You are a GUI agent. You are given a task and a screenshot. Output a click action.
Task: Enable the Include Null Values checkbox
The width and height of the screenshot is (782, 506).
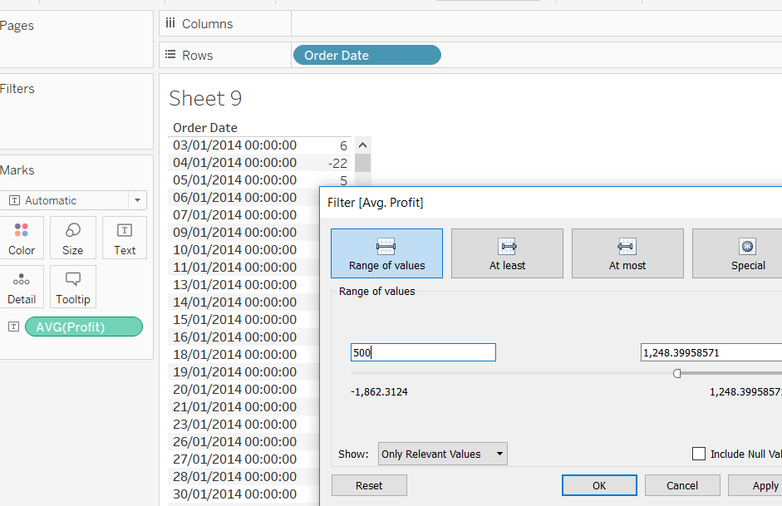tap(698, 454)
